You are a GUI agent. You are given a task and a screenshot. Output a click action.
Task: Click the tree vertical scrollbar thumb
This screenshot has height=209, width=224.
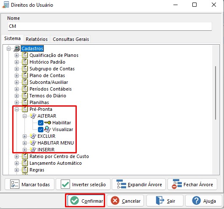pyautogui.click(x=216, y=93)
